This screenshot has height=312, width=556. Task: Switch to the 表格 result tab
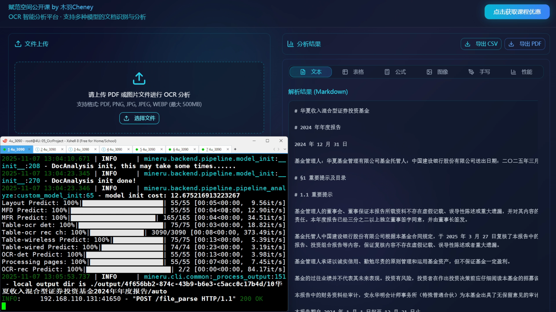click(x=353, y=72)
